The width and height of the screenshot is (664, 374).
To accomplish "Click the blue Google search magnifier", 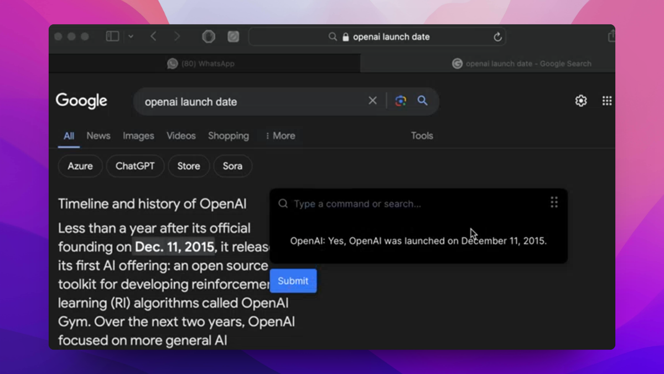I will coord(422,101).
